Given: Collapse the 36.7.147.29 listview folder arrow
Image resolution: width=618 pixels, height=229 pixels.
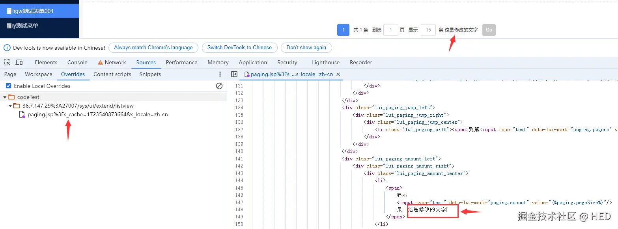Looking at the screenshot, I should click(x=10, y=106).
